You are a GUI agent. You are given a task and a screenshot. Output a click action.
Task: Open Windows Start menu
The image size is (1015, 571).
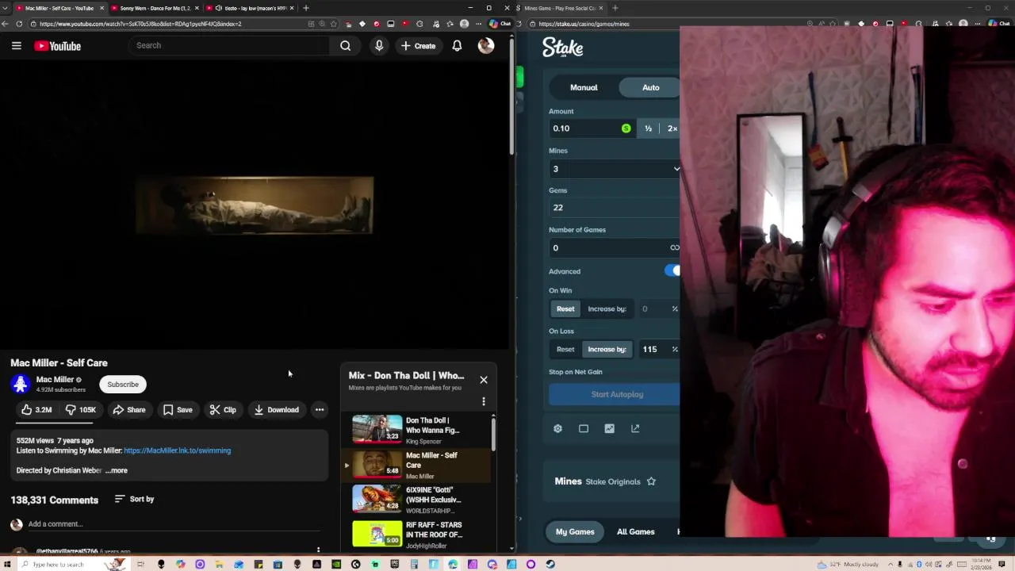pos(7,564)
